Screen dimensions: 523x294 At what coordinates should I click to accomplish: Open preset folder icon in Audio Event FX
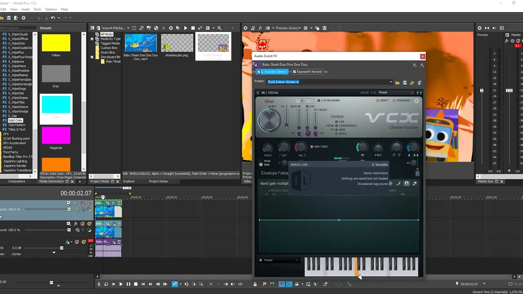pyautogui.click(x=397, y=82)
